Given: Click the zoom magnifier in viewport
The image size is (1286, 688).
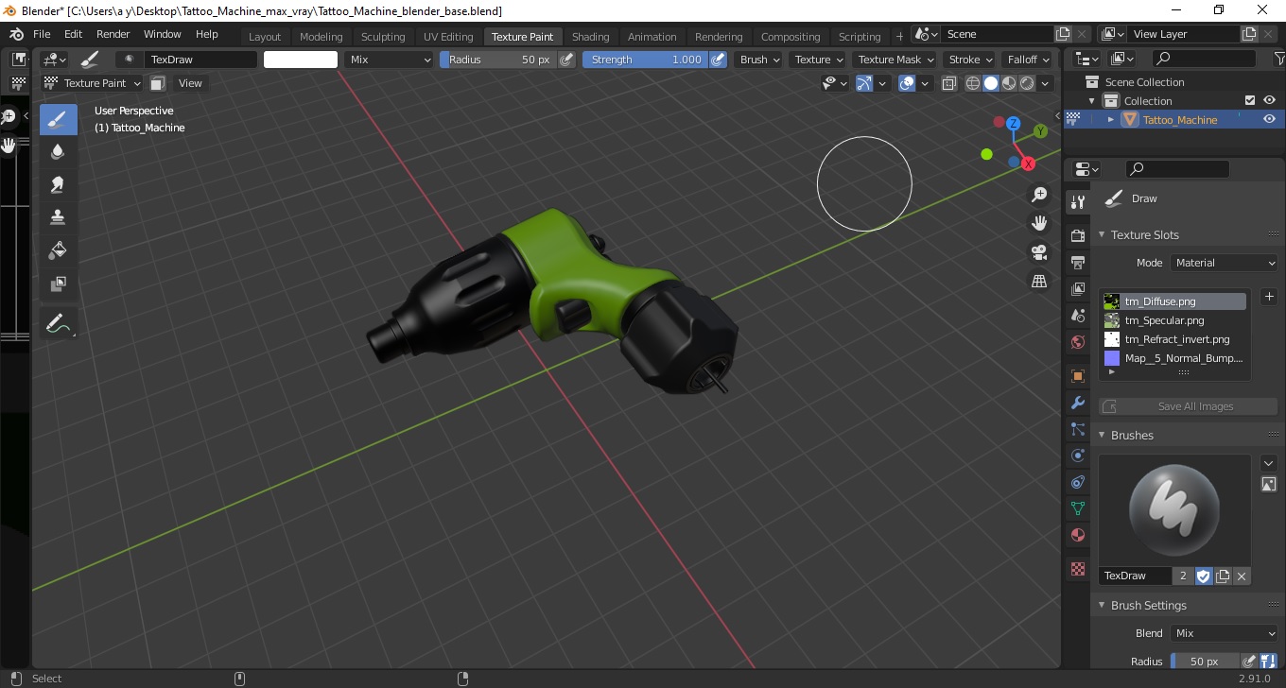Looking at the screenshot, I should click(1039, 195).
